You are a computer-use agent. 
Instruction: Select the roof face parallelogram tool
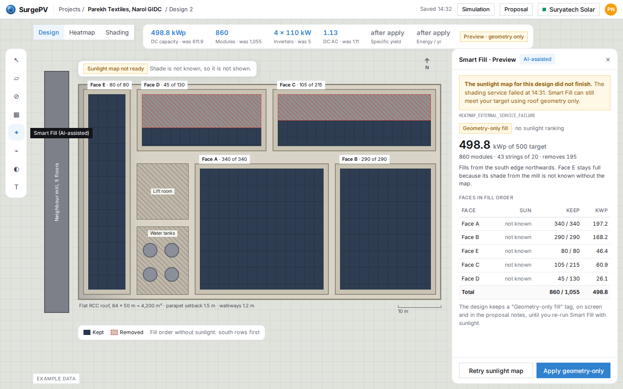tap(16, 78)
